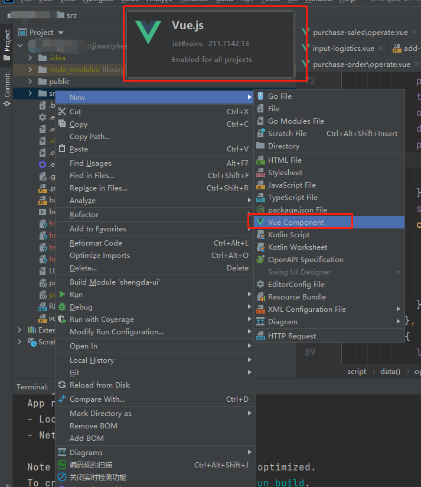Close the input-logistics.vue tab
Image resolution: width=421 pixels, height=487 pixels.
[x=381, y=48]
